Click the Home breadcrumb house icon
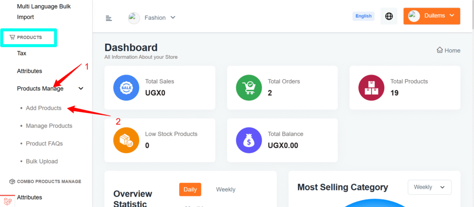Image resolution: width=474 pixels, height=207 pixels. [440, 50]
